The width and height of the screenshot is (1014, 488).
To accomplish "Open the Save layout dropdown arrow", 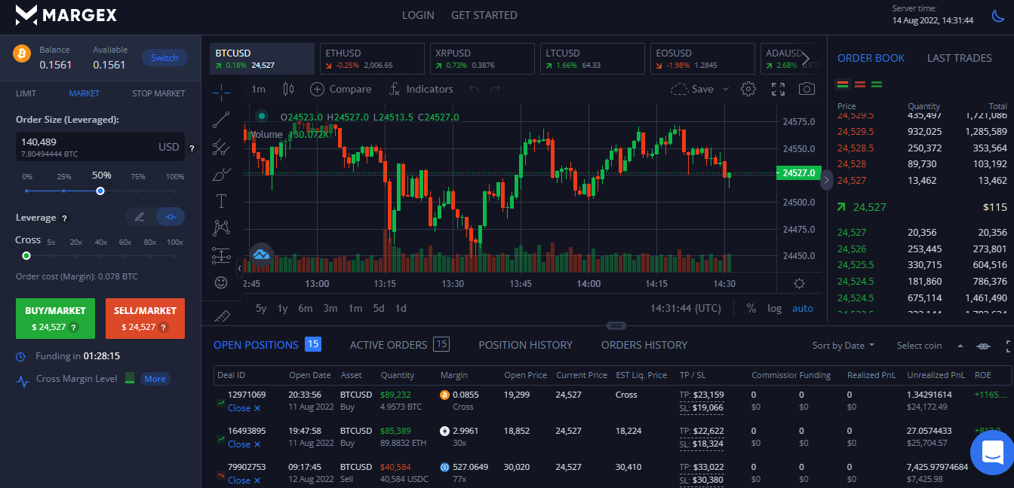I will [x=726, y=89].
